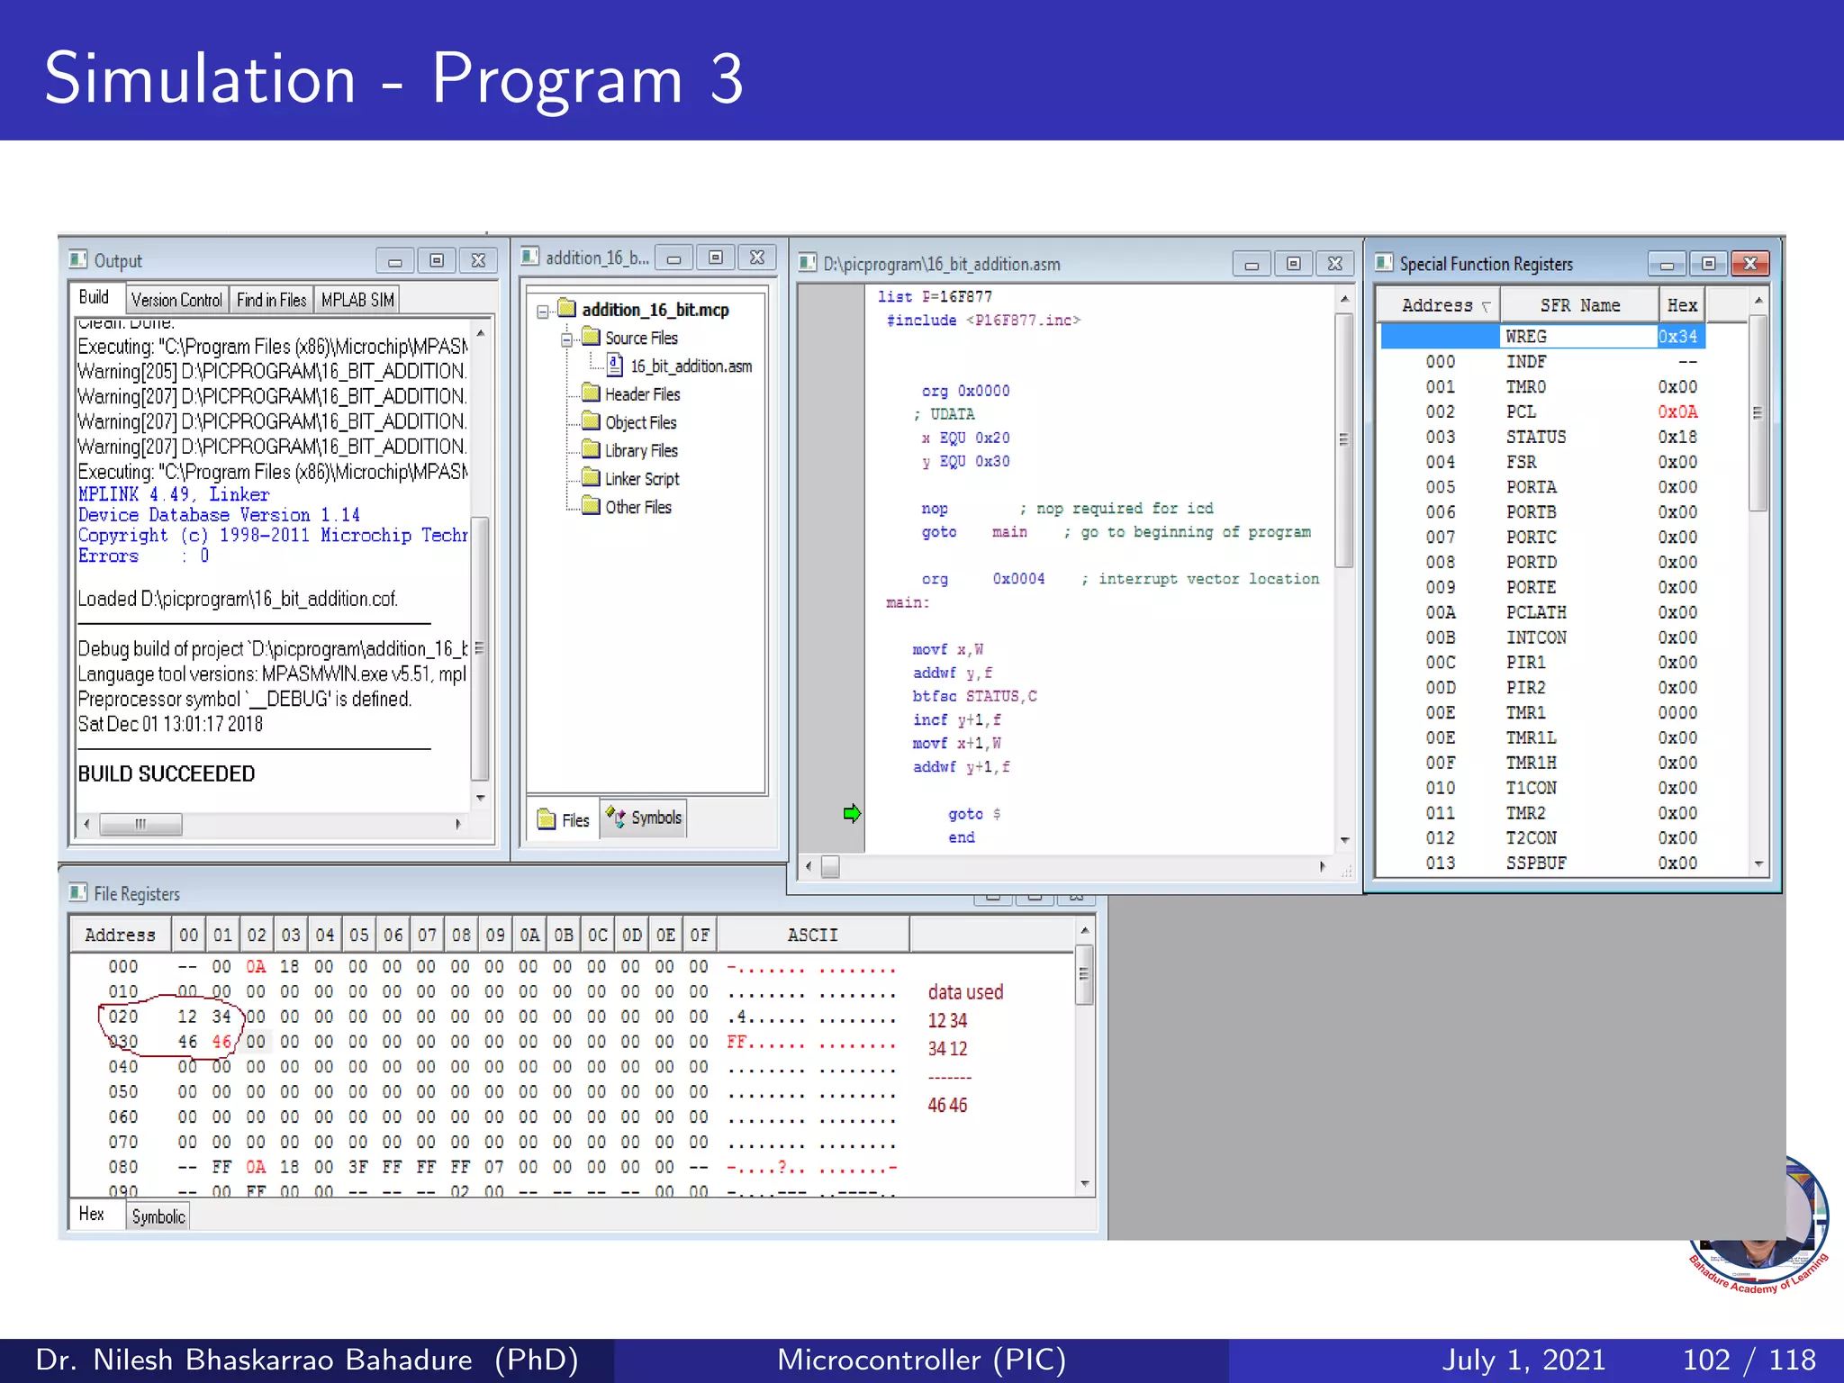1844x1383 pixels.
Task: Close the Special Function Registers window
Action: coord(1750,263)
